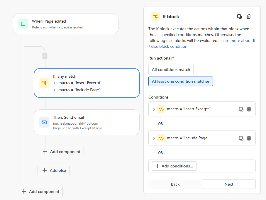
Task: Select the All conditions match option
Action: coord(171,70)
